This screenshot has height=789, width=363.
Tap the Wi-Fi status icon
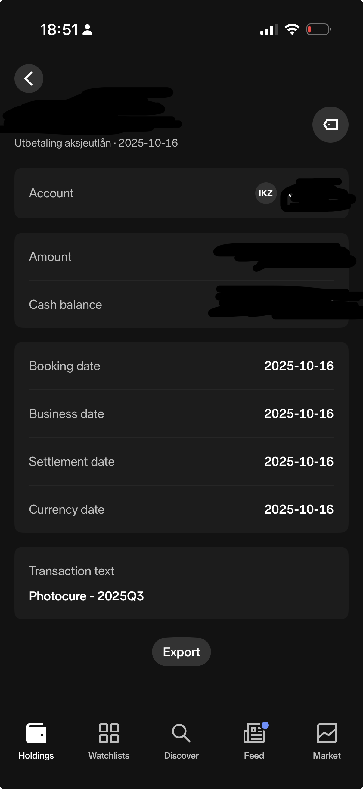click(x=292, y=30)
